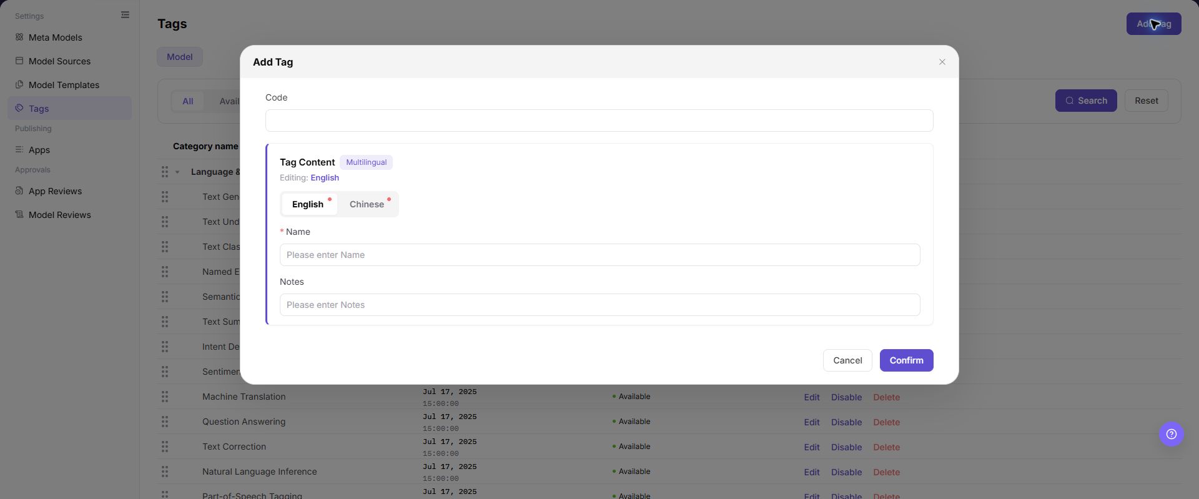The height and width of the screenshot is (499, 1199).
Task: Confirm adding the tag
Action: 906,360
